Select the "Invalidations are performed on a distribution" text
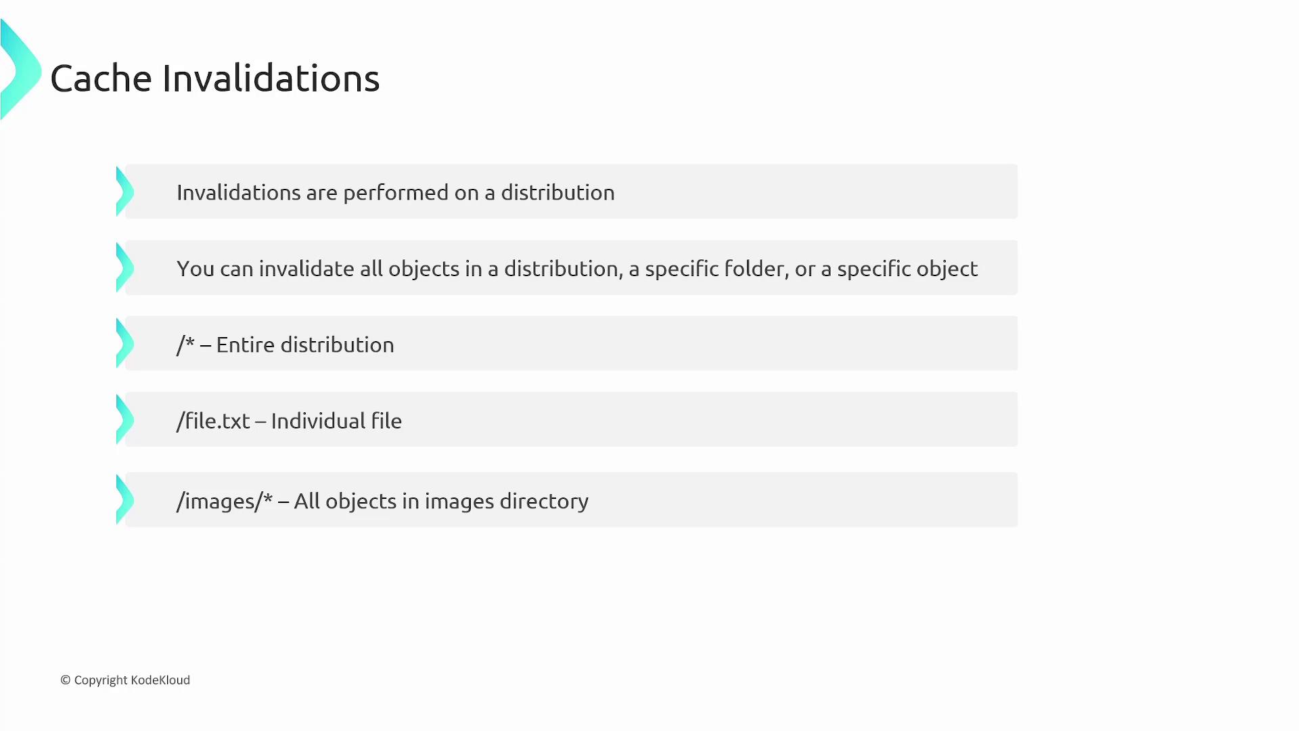 pyautogui.click(x=395, y=193)
